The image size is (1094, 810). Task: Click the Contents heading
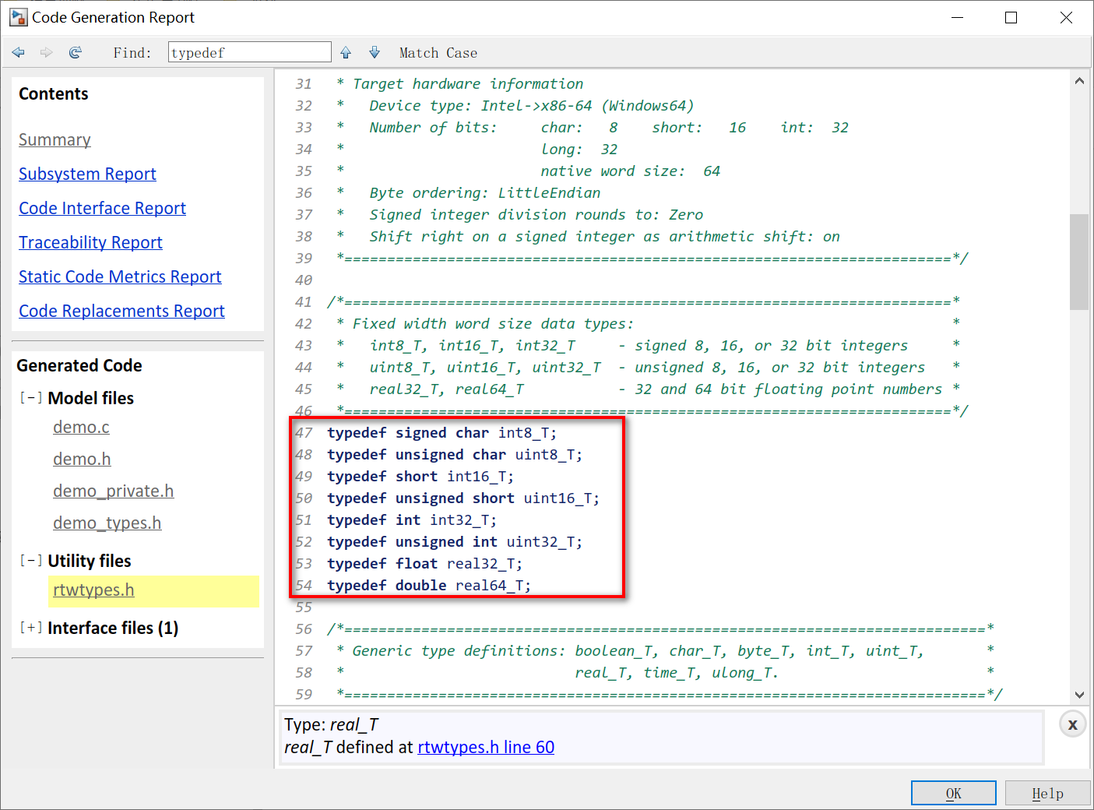[x=54, y=93]
